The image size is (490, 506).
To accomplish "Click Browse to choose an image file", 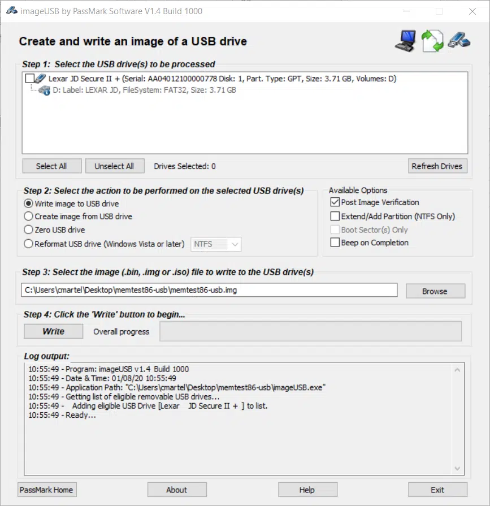I will 435,291.
